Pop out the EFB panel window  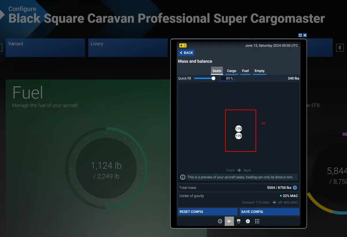300,35
